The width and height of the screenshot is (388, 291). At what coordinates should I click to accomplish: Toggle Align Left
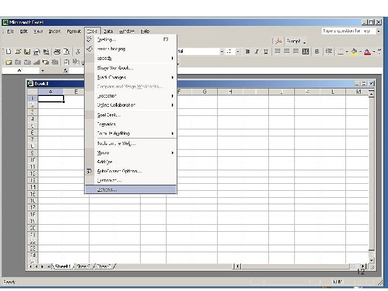pyautogui.click(x=278, y=52)
